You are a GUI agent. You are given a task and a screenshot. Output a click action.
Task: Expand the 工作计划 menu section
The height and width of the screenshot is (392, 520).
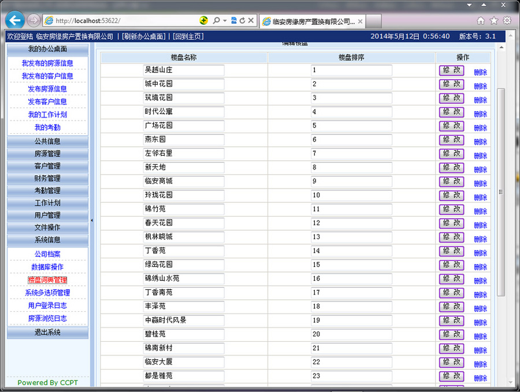click(47, 203)
